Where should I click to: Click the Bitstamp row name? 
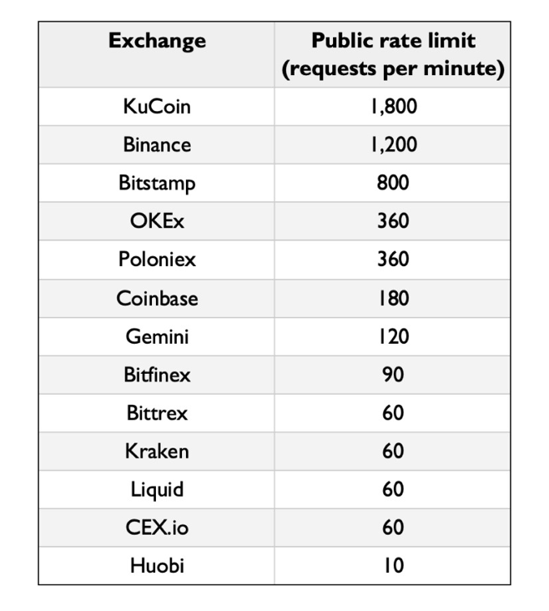157,183
